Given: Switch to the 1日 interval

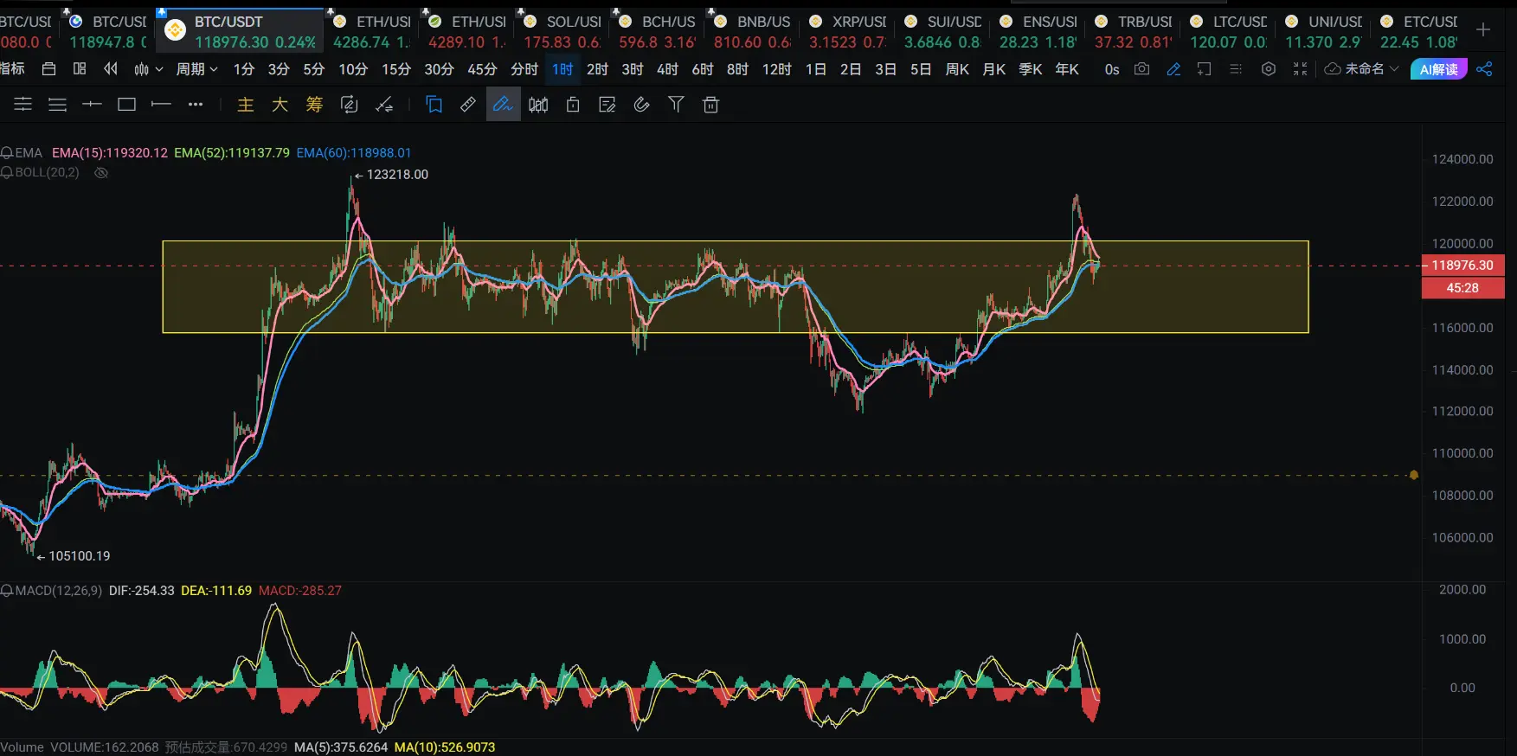Looking at the screenshot, I should 816,69.
